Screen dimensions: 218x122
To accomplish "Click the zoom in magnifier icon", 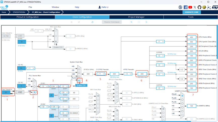I will (131, 22).
